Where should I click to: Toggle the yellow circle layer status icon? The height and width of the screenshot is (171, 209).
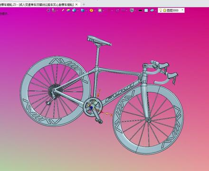164,10
